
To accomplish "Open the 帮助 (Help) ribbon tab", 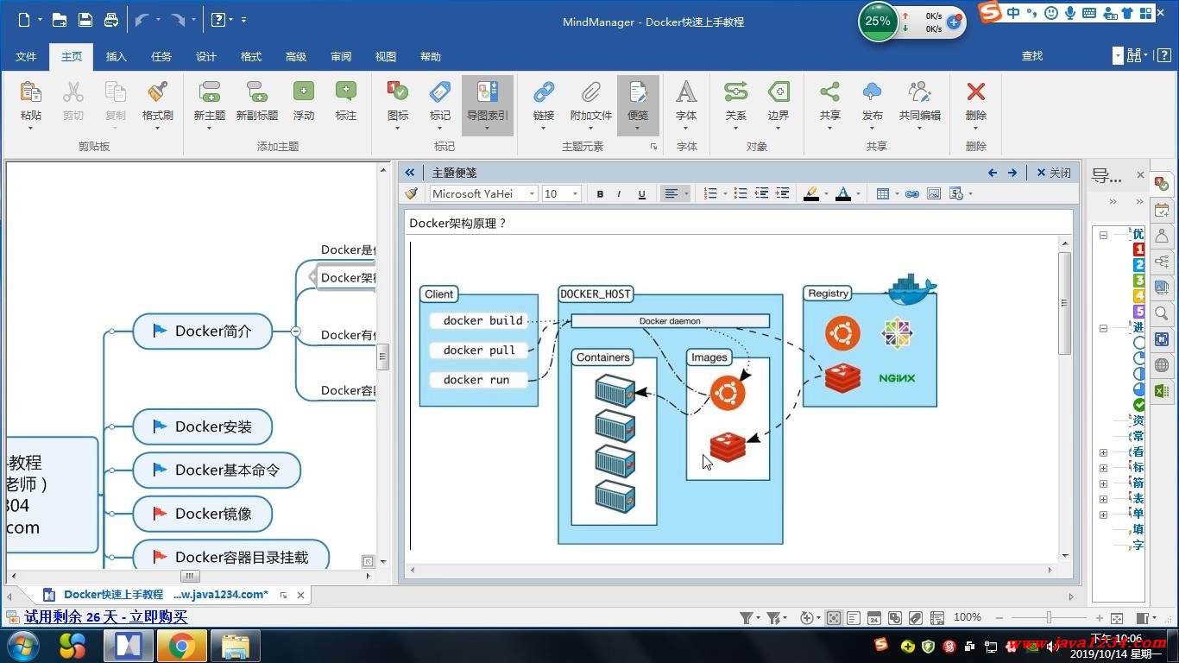I will point(431,57).
